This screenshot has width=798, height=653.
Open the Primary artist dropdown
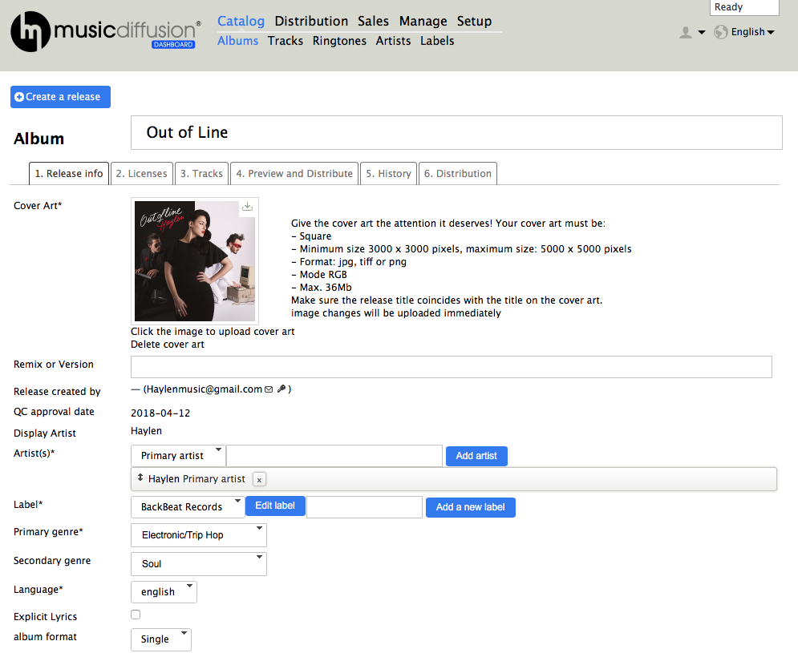[177, 455]
